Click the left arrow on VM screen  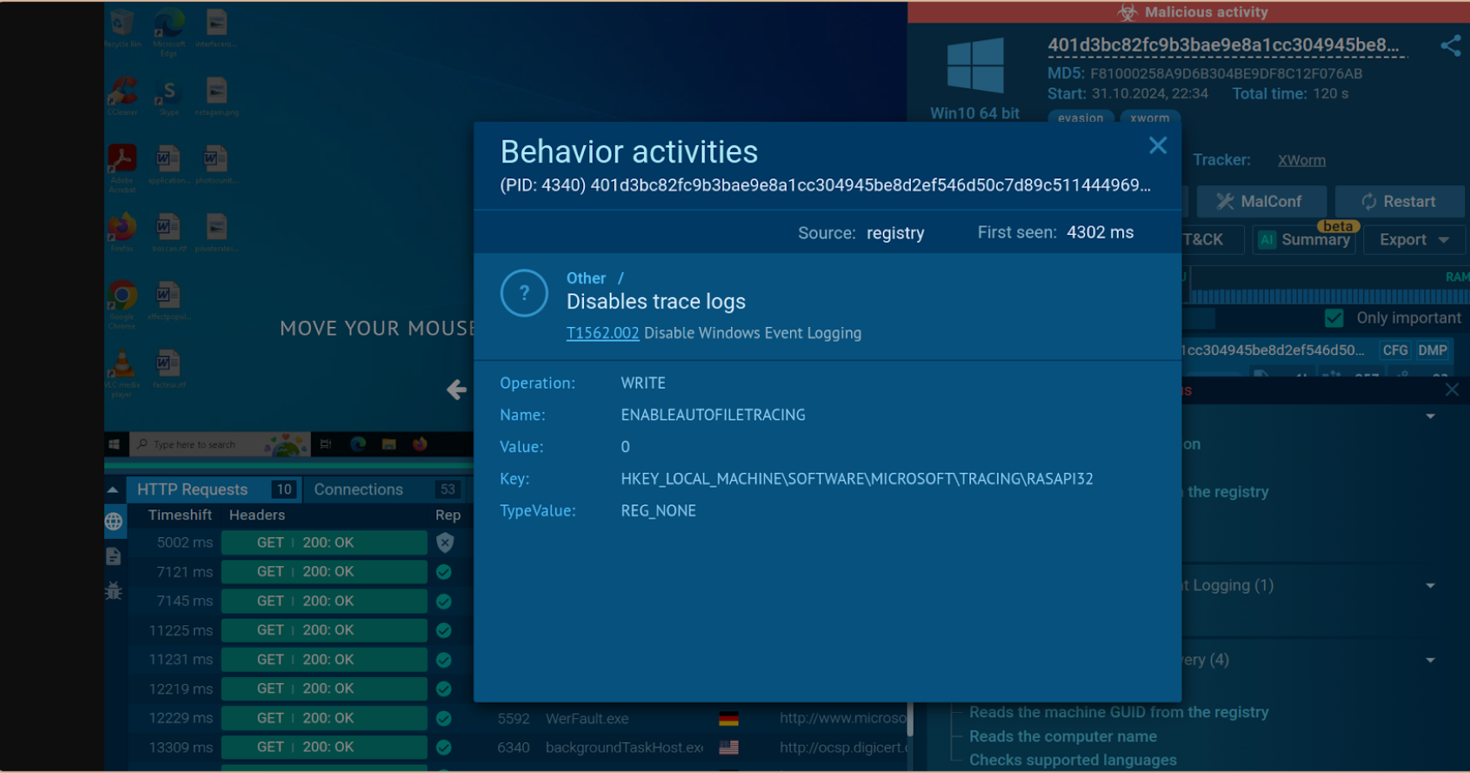click(x=456, y=389)
